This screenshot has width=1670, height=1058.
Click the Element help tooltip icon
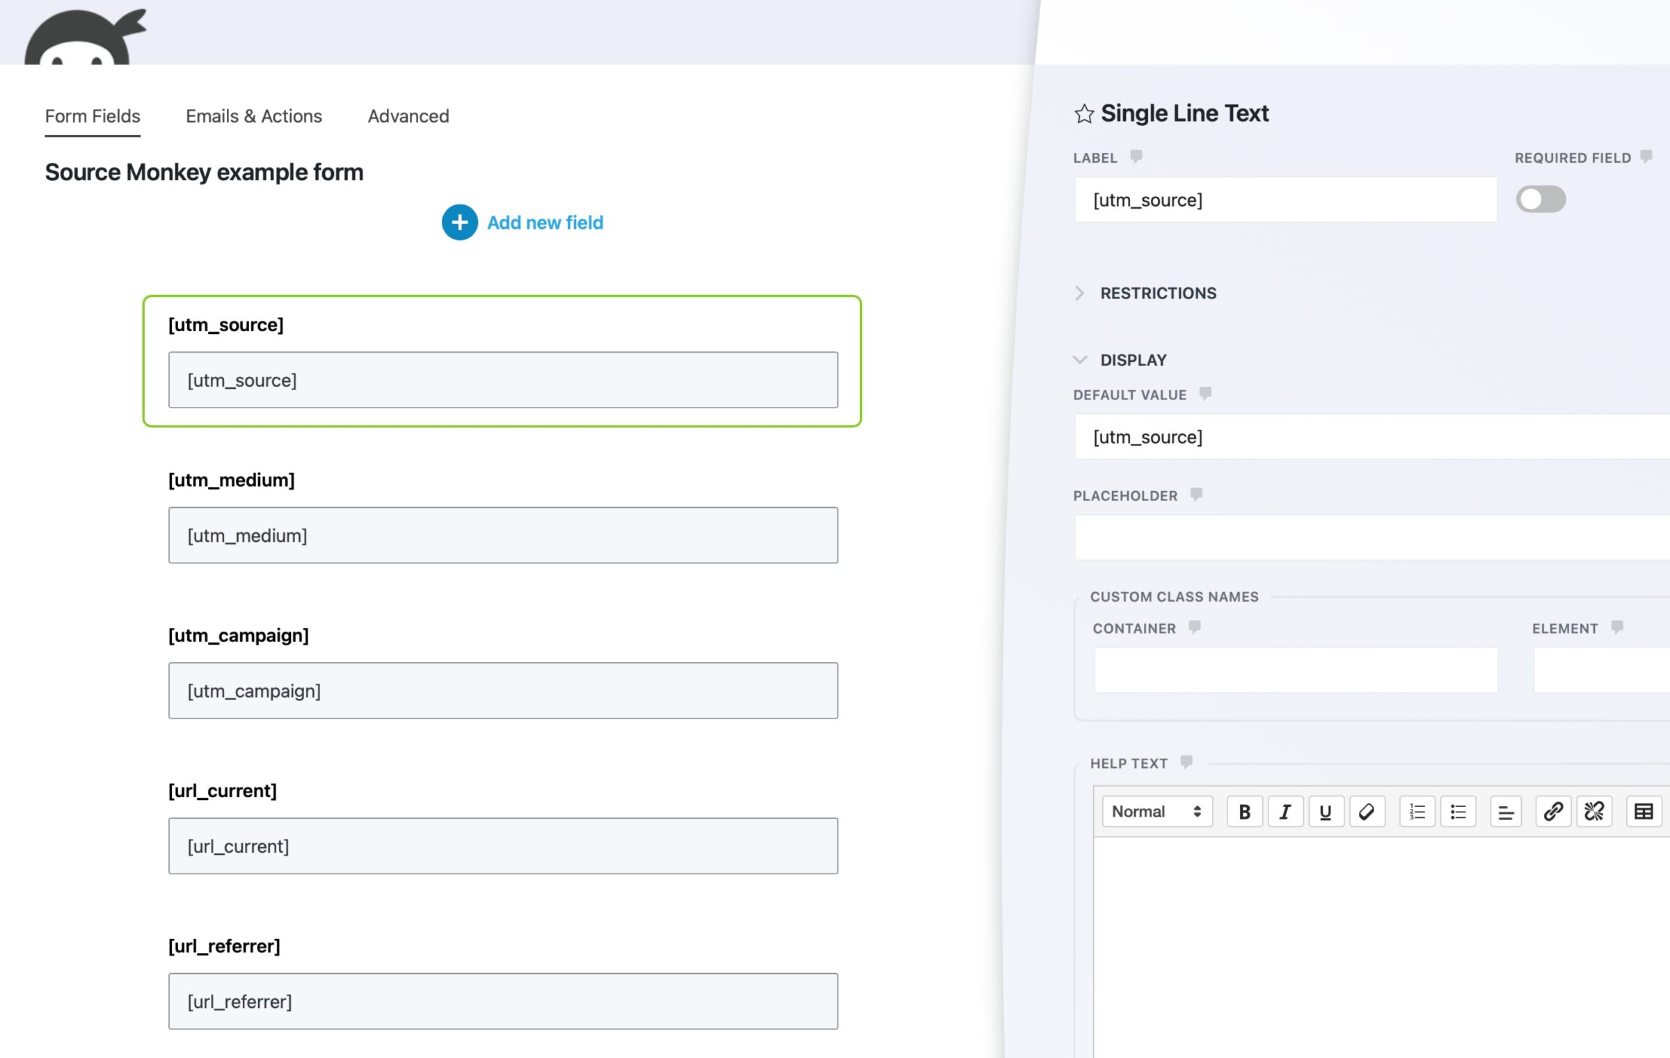1617,627
